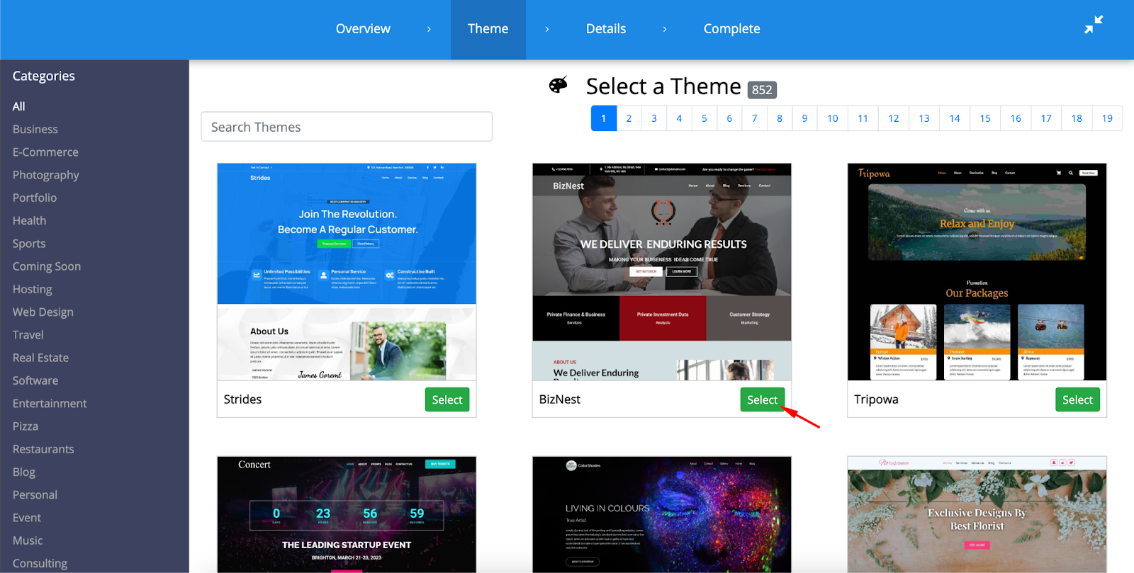The width and height of the screenshot is (1134, 573).
Task: Select the Strides theme
Action: 447,399
